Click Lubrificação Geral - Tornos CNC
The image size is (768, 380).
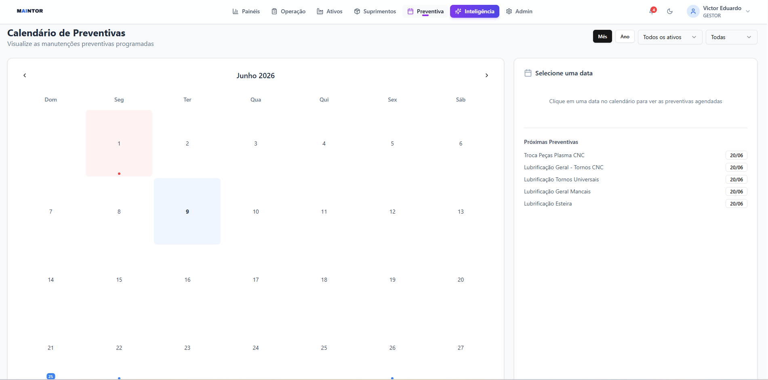click(564, 167)
